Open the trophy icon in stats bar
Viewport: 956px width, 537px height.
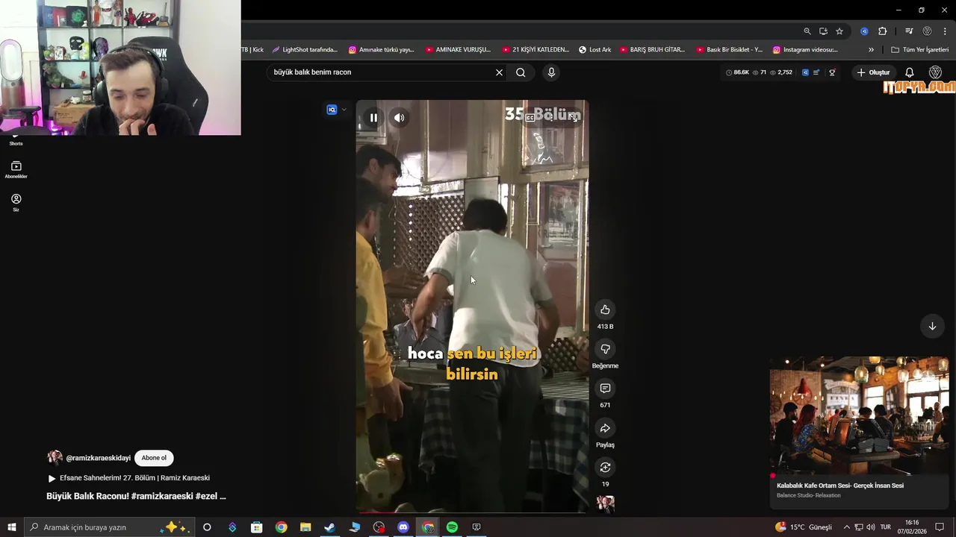click(x=832, y=72)
